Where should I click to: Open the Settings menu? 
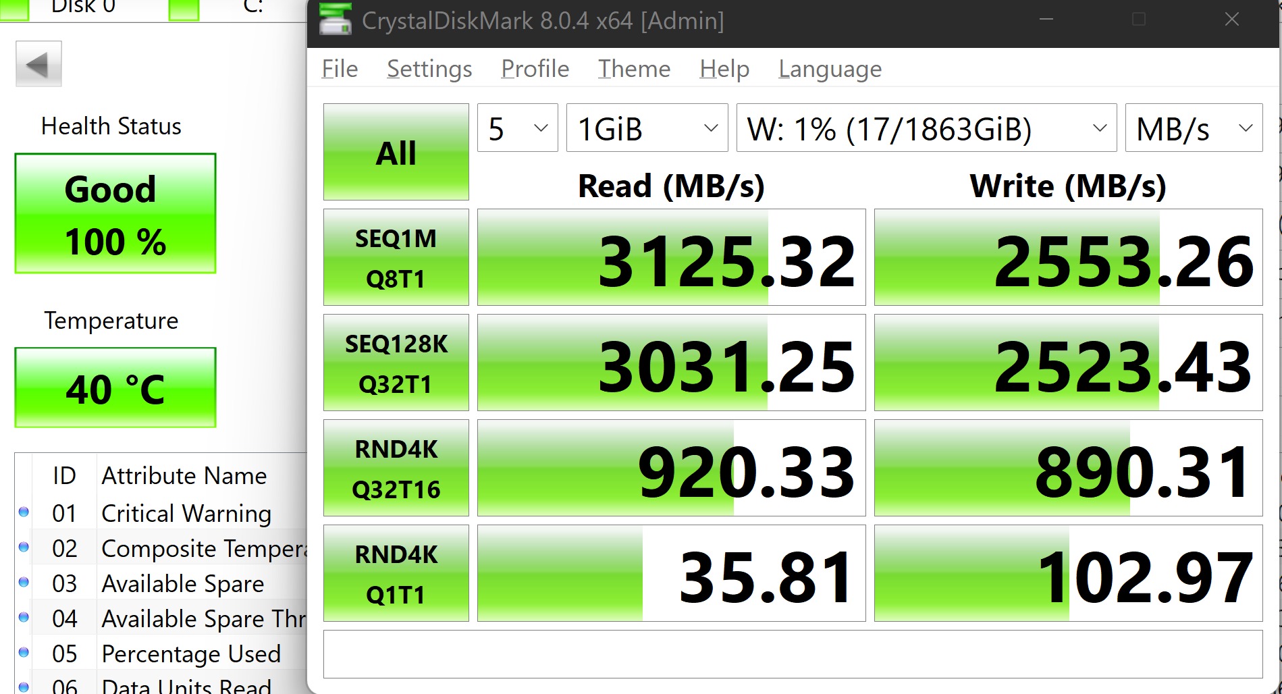(x=429, y=68)
